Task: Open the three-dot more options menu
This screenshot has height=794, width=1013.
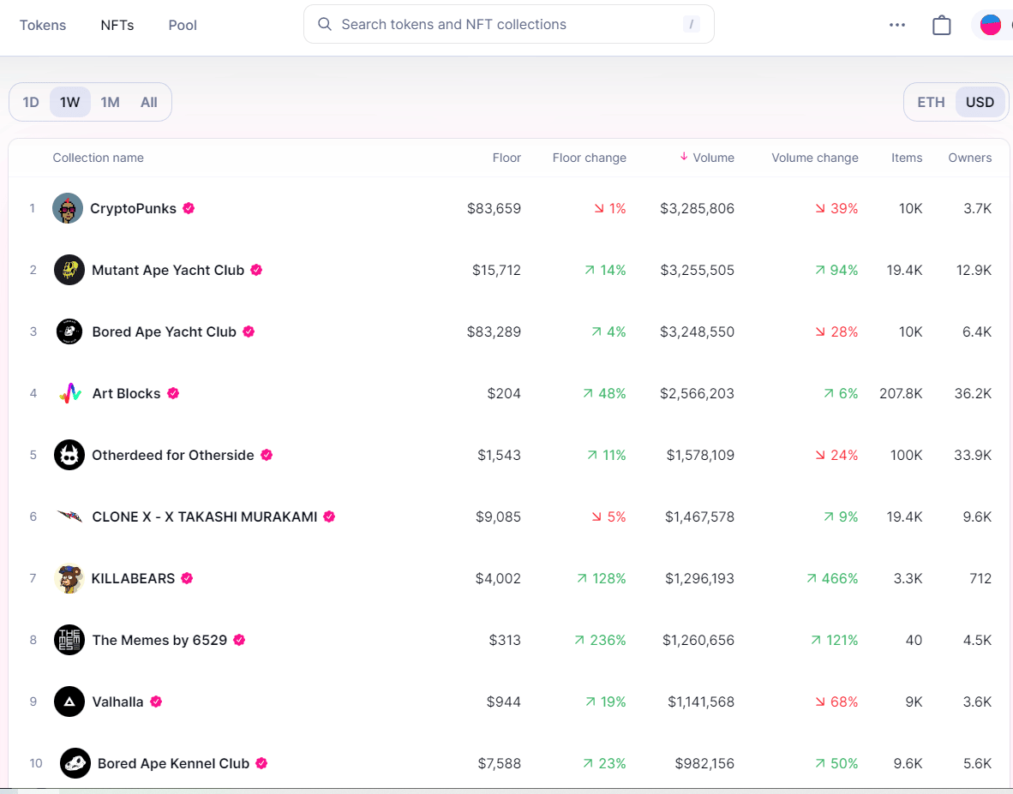Action: (x=897, y=25)
